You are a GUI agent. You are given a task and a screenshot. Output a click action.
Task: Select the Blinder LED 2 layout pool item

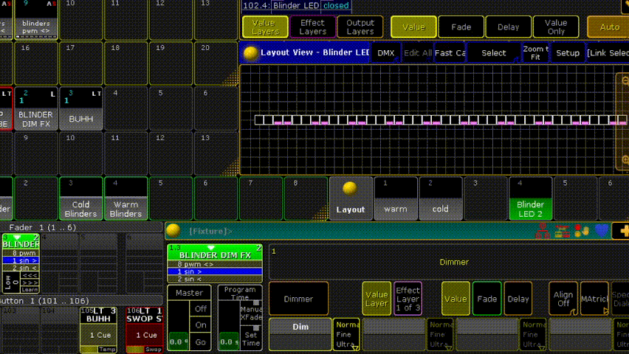530,198
